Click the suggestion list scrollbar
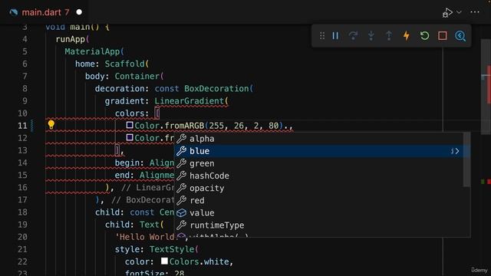The width and height of the screenshot is (491, 276). (466, 159)
